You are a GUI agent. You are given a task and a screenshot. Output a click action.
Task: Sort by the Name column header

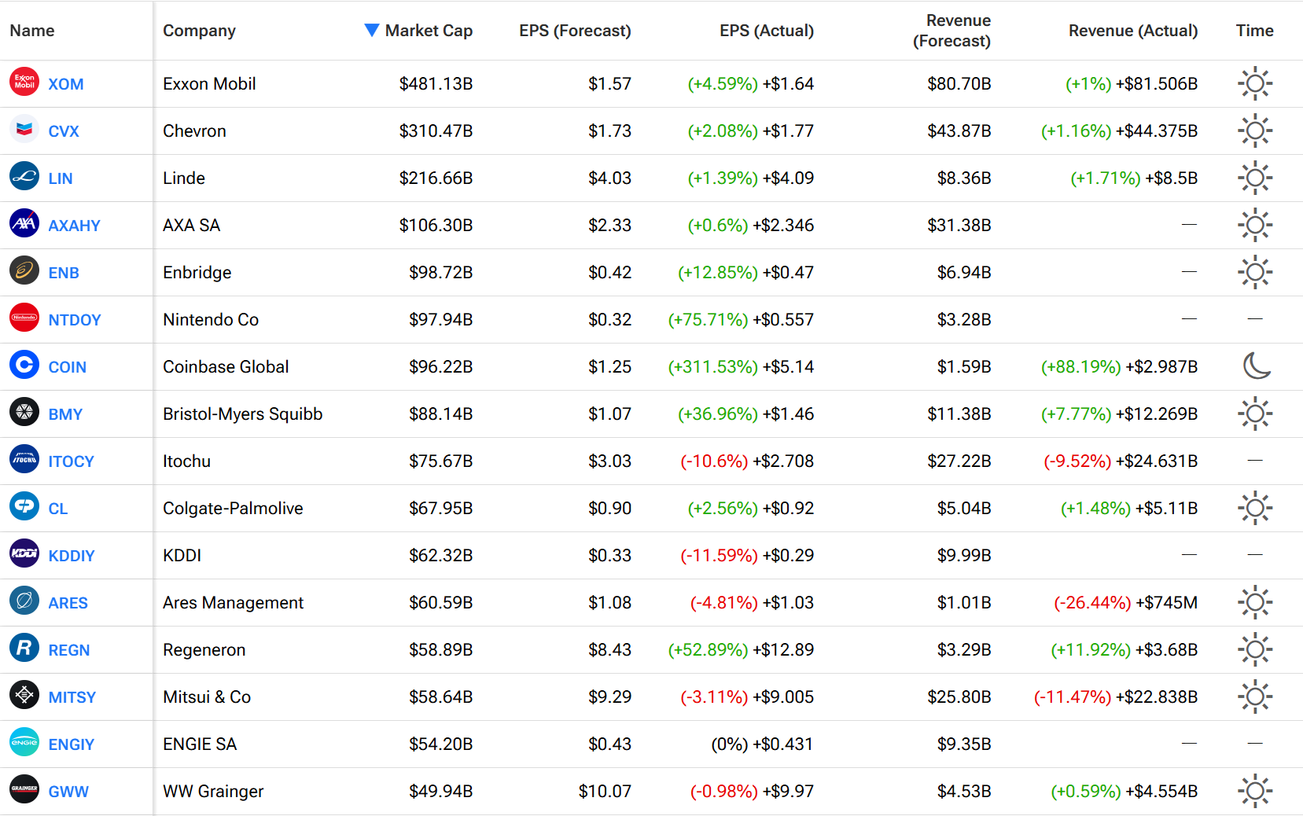coord(32,31)
